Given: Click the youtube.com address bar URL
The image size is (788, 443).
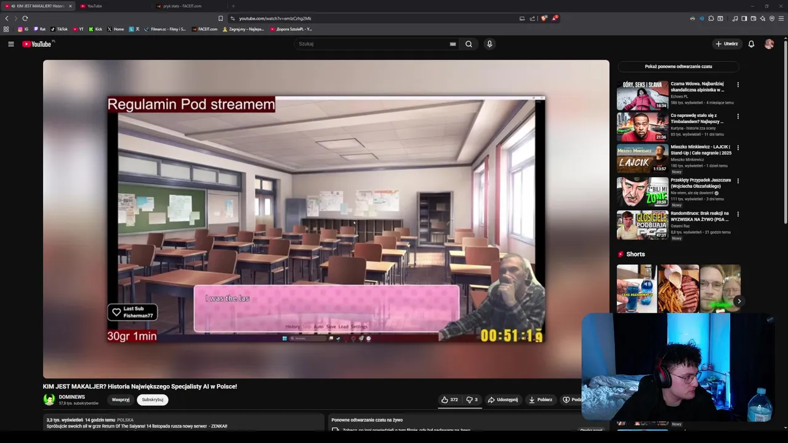Looking at the screenshot, I should 275,18.
